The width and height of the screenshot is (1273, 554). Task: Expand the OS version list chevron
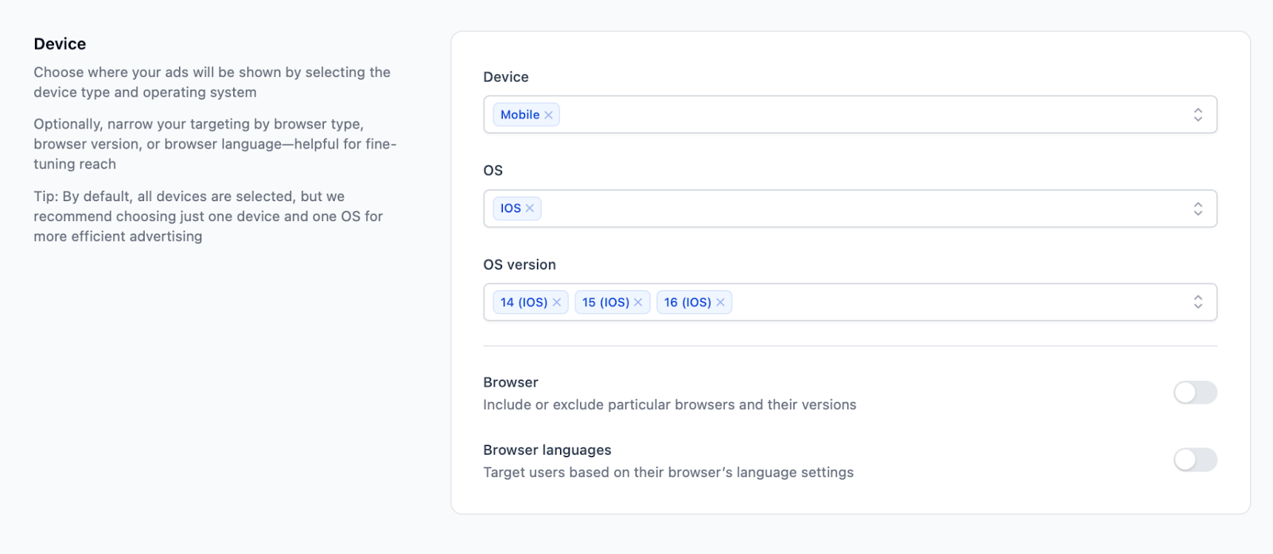[1197, 302]
